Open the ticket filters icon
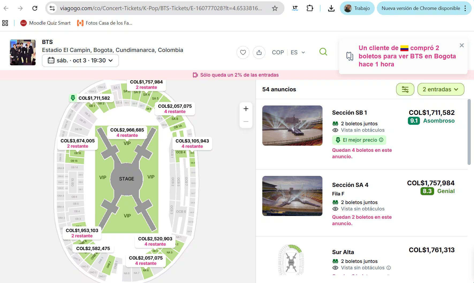Viewport: 474px width, 283px height. pos(405,89)
